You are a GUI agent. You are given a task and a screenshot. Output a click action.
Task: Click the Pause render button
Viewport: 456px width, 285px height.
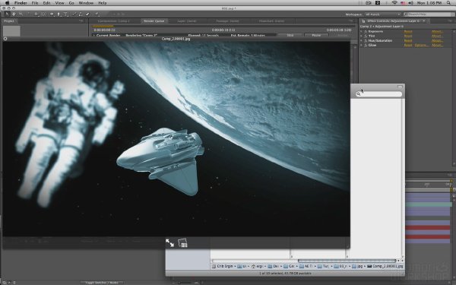coord(316,35)
